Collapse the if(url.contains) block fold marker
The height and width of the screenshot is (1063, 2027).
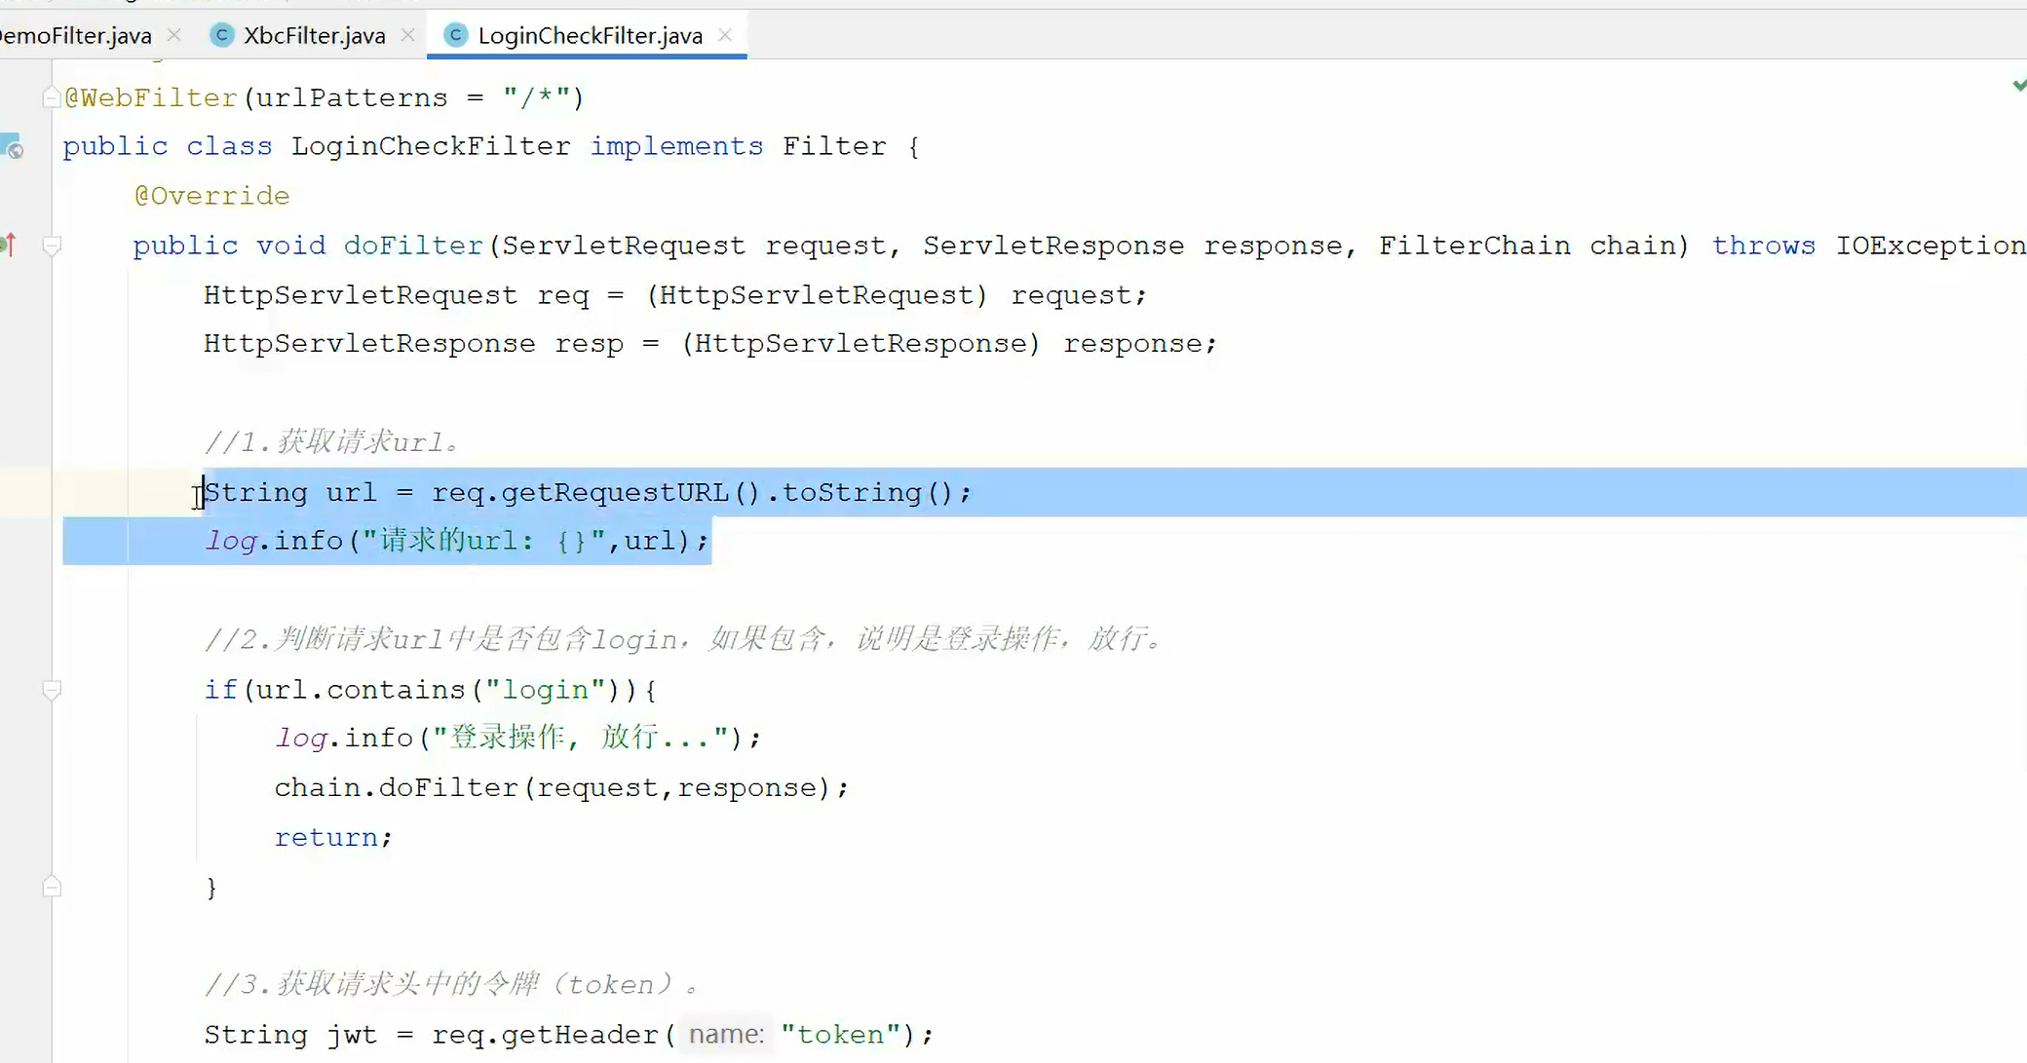53,690
